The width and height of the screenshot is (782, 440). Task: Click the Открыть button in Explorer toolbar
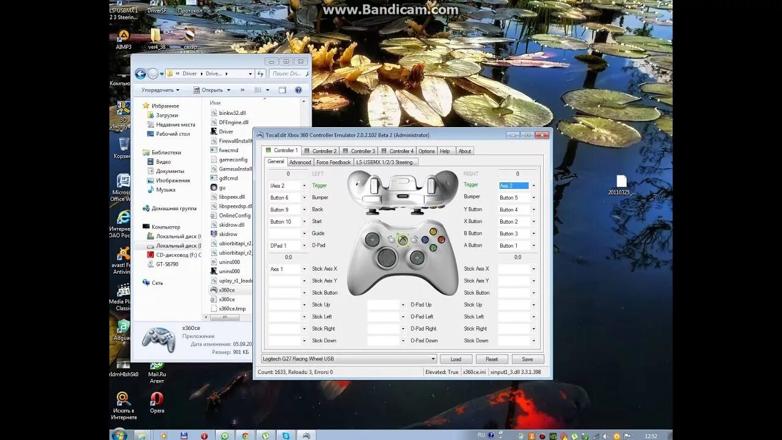[211, 90]
